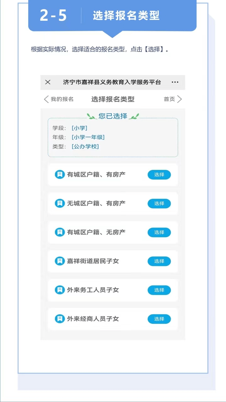Click the icon beside 嘉祥街道居民子女
Screen dimensions: 226x402
pyautogui.click(x=59, y=261)
